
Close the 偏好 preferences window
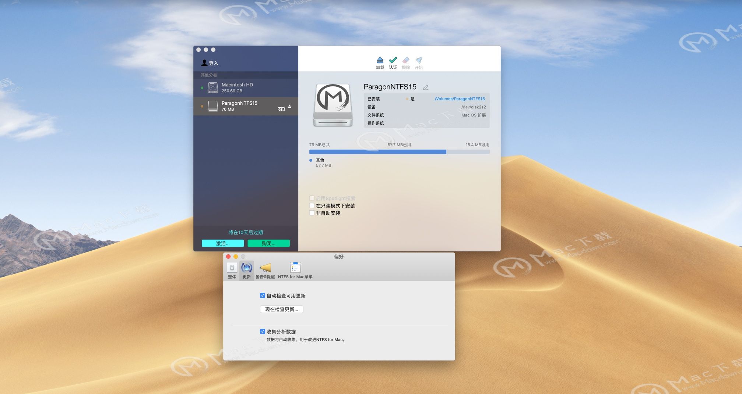(228, 257)
